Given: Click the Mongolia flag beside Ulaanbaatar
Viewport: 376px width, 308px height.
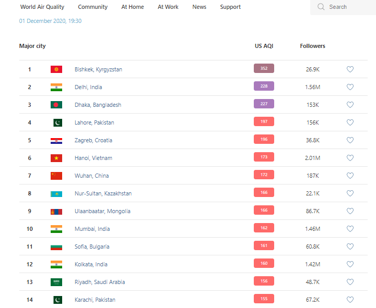Looking at the screenshot, I should point(56,211).
